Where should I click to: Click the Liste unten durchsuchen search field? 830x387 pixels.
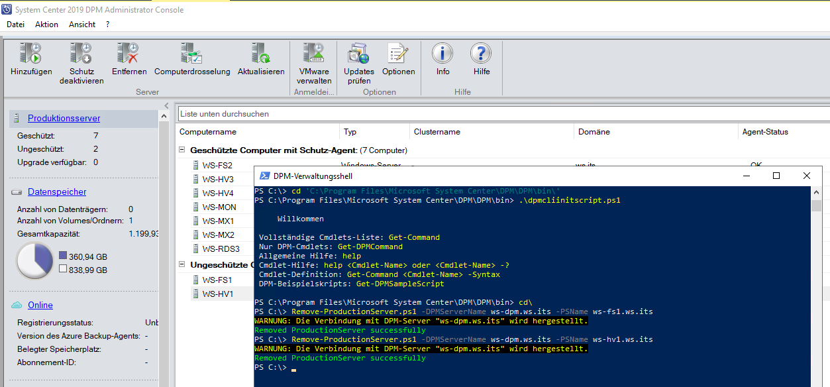point(503,114)
